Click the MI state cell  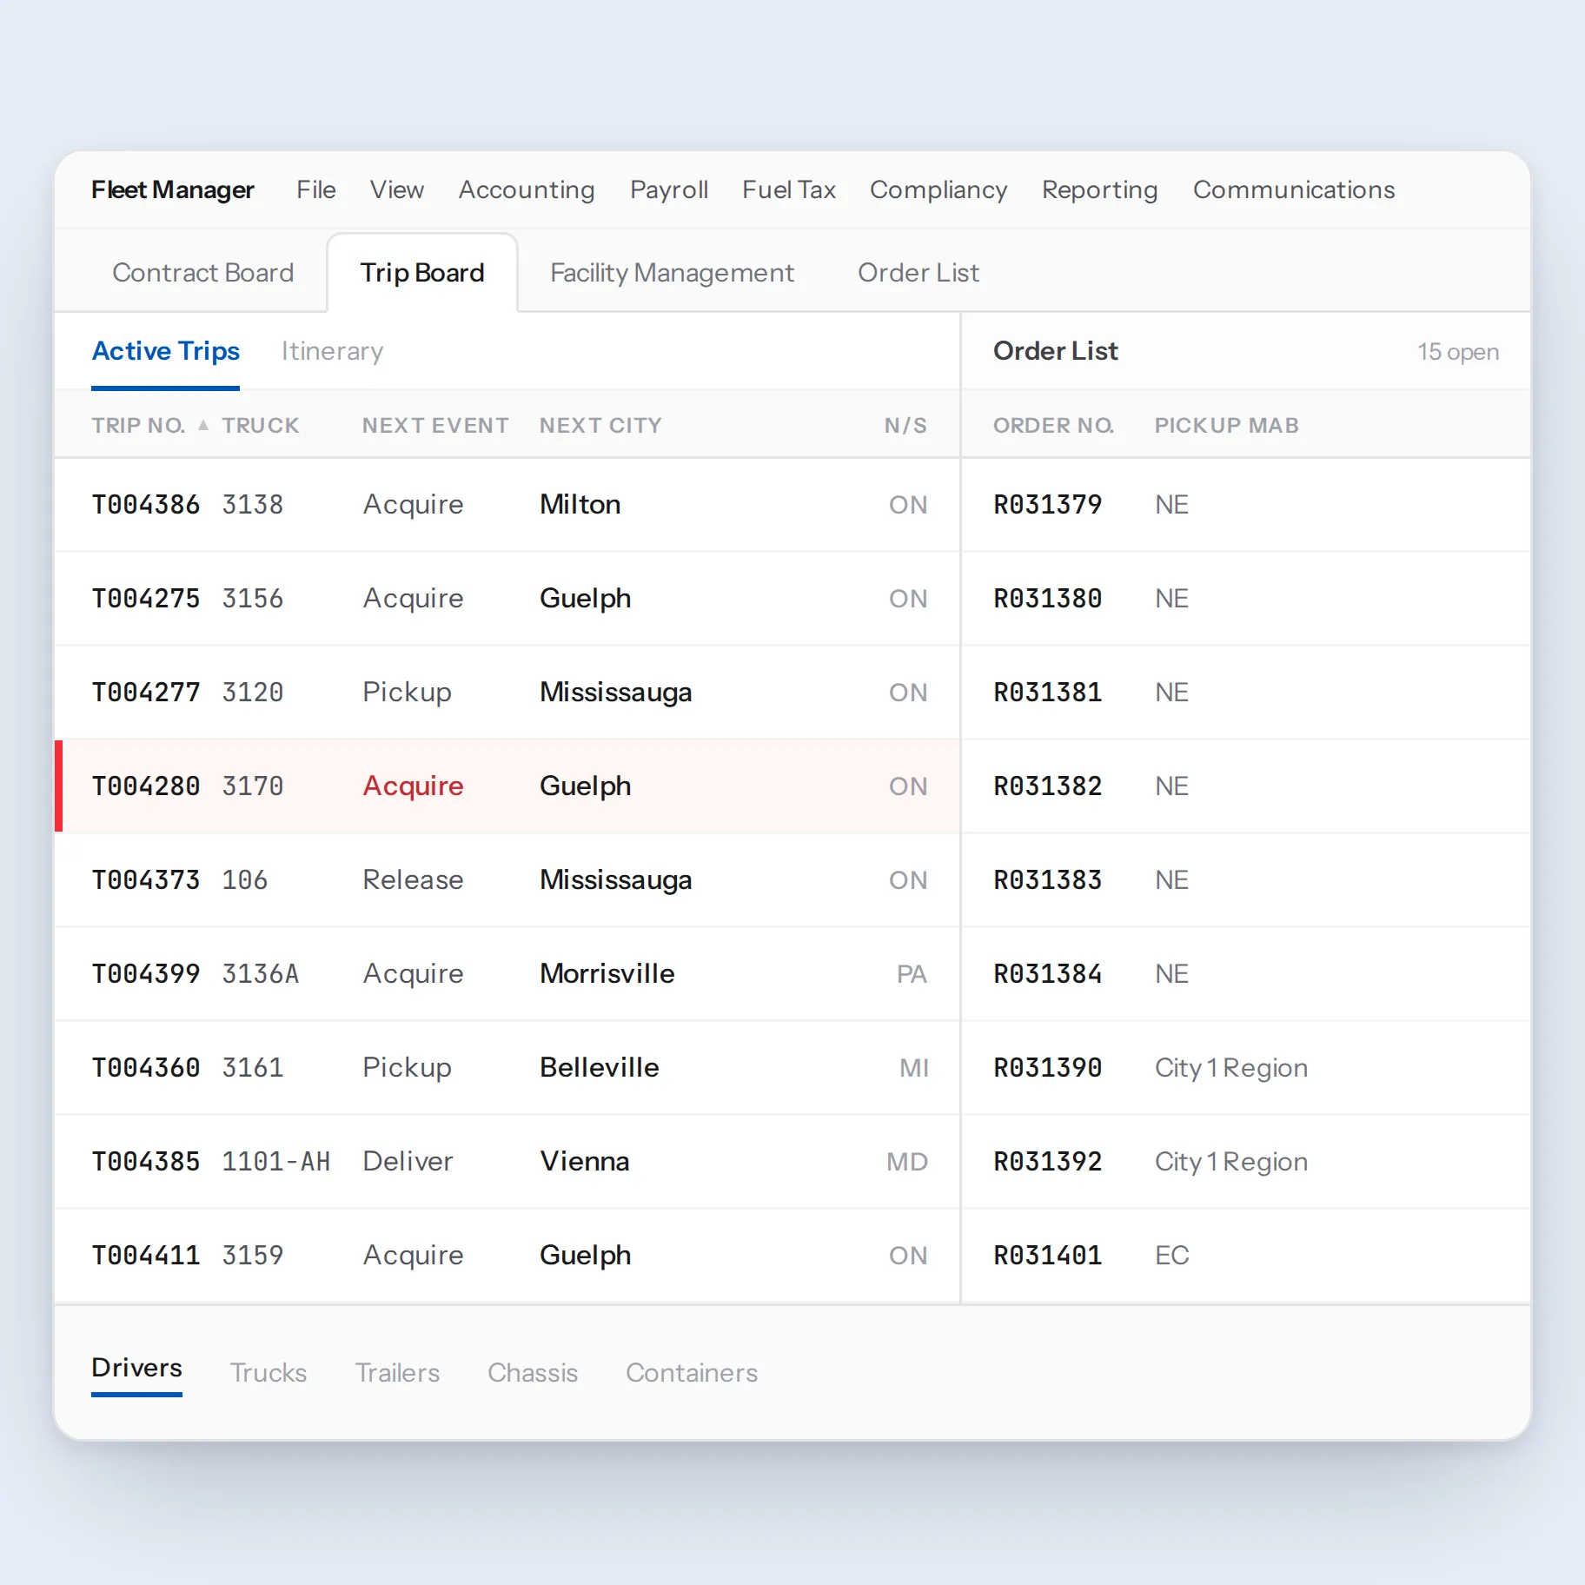(x=914, y=1068)
